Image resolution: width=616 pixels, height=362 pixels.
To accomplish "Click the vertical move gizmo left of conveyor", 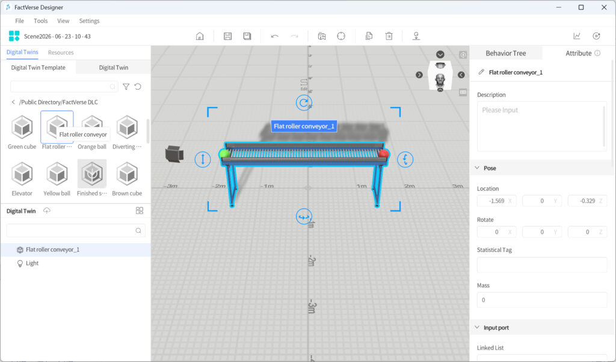I will (203, 159).
